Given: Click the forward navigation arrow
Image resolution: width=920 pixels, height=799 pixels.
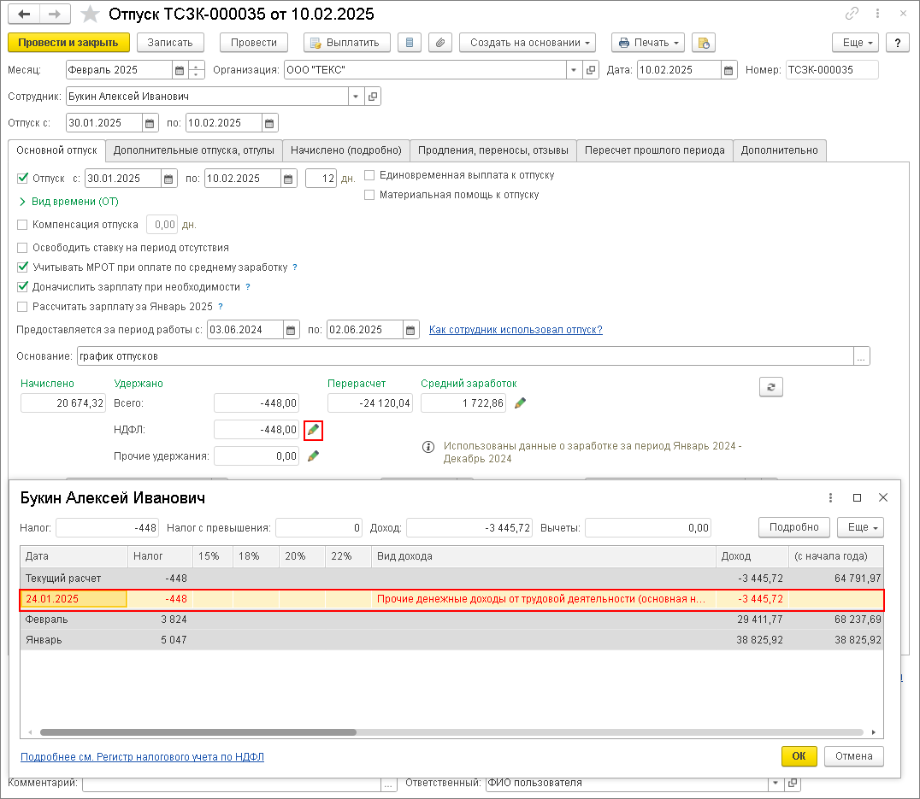Looking at the screenshot, I should click(55, 14).
